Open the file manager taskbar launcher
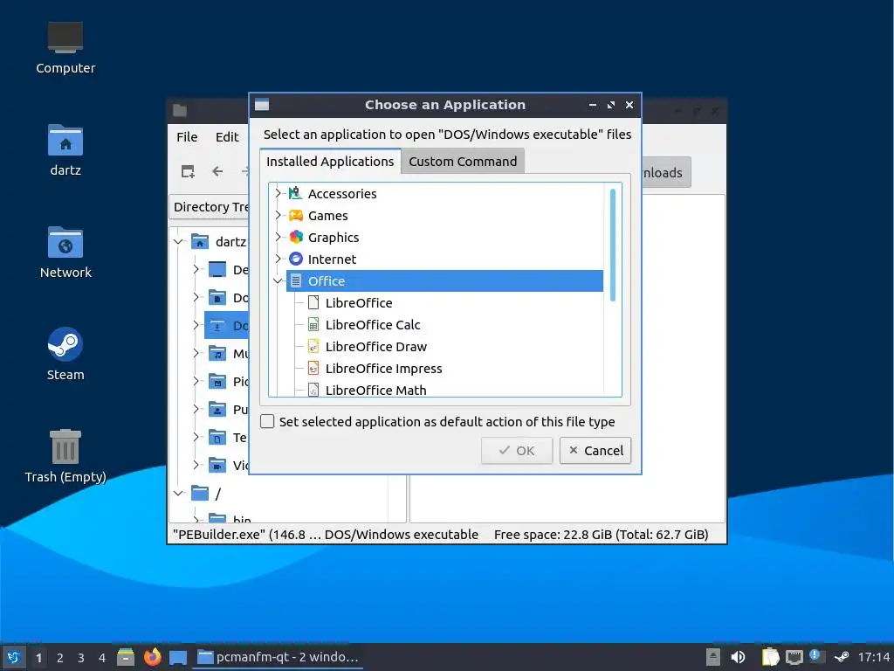 click(x=126, y=657)
